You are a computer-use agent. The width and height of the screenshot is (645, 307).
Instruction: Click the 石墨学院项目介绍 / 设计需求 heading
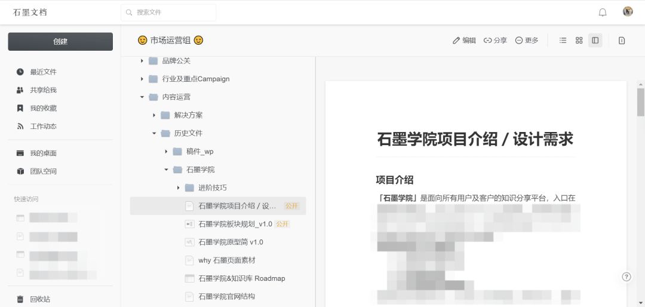pos(475,140)
